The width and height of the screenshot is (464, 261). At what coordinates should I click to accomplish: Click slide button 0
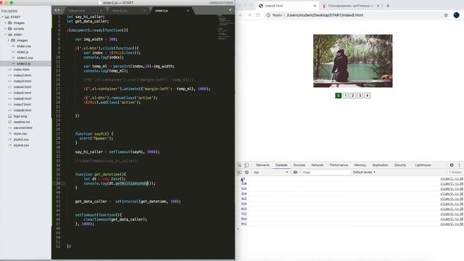coord(339,96)
